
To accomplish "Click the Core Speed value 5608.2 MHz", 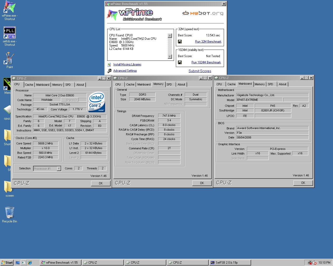I will pyautogui.click(x=46, y=143).
